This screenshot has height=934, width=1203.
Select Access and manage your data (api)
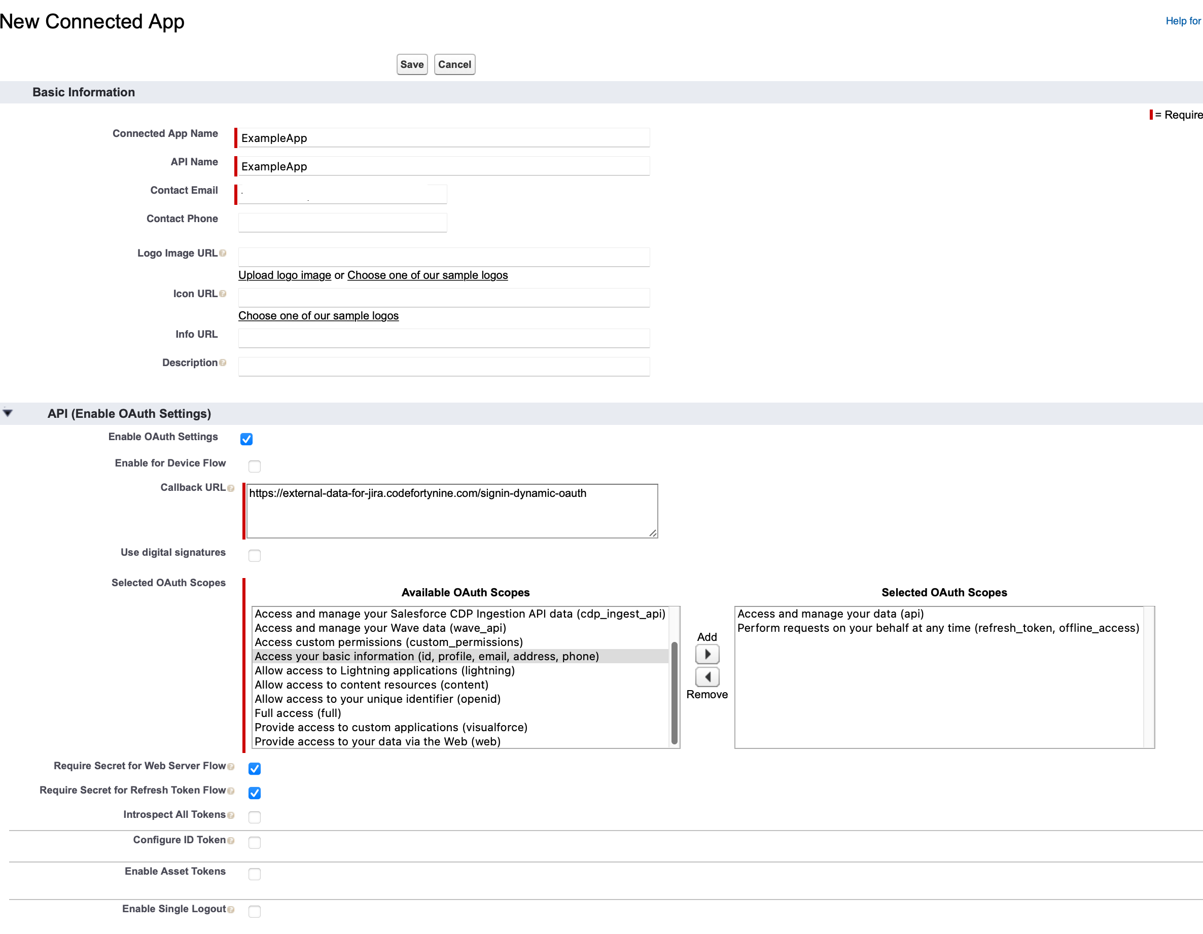[830, 614]
